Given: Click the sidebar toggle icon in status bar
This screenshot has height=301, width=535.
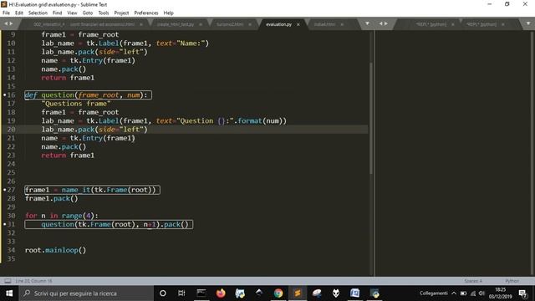Looking at the screenshot, I should click(8, 281).
